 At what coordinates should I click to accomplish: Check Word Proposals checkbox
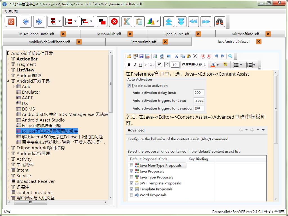(131, 195)
